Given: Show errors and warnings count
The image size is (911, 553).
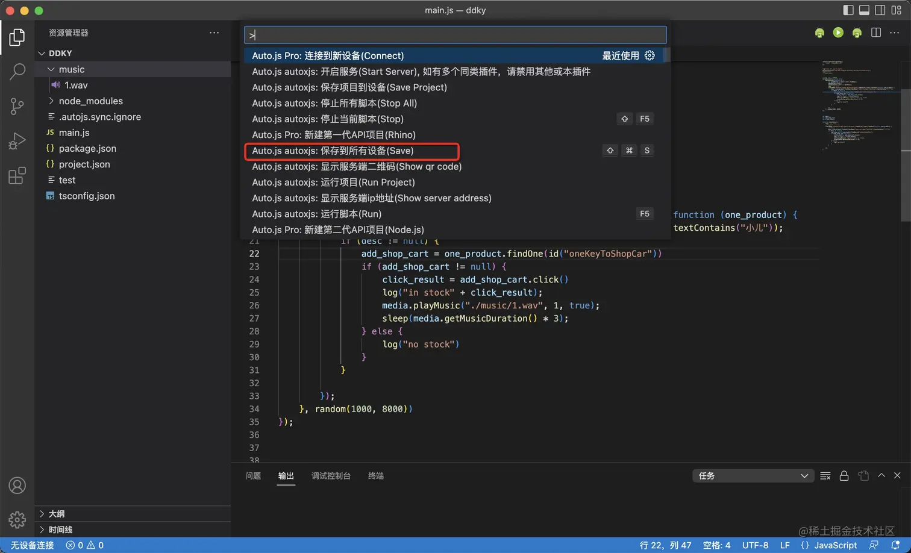Looking at the screenshot, I should (x=85, y=545).
